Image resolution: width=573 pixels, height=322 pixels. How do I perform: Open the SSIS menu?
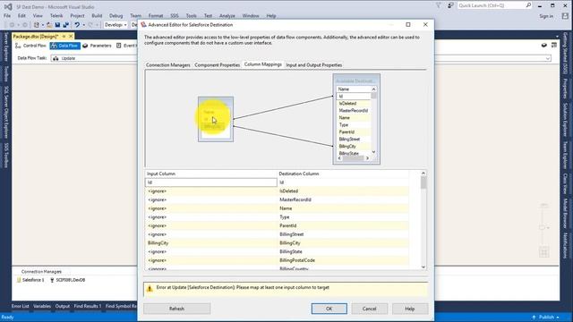(175, 16)
